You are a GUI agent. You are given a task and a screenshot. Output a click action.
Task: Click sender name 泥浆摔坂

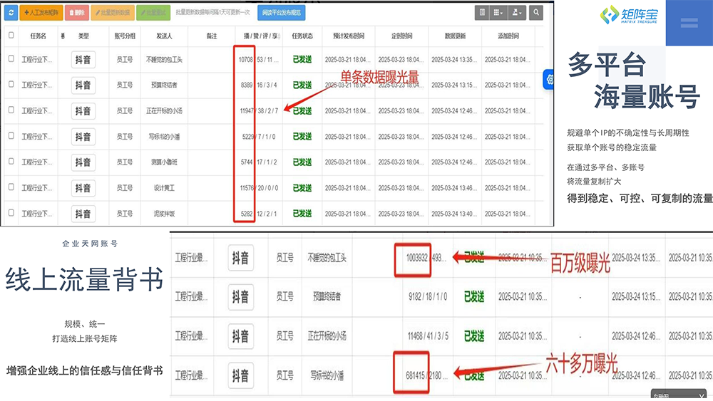pos(164,214)
